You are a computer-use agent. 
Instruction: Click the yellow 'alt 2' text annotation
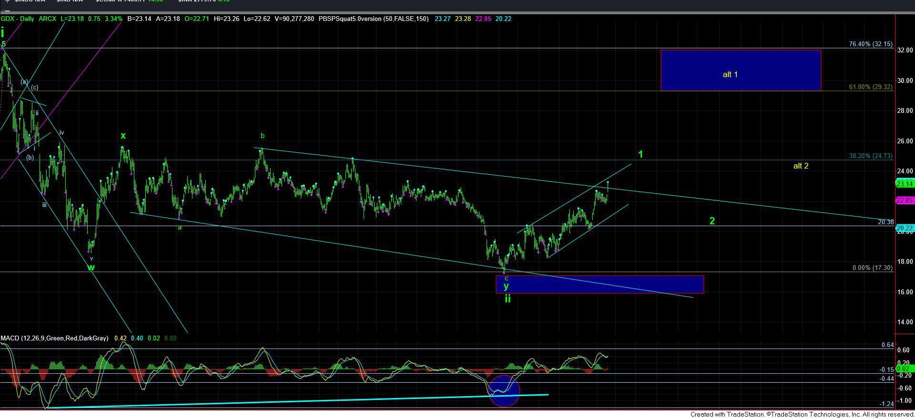point(800,166)
